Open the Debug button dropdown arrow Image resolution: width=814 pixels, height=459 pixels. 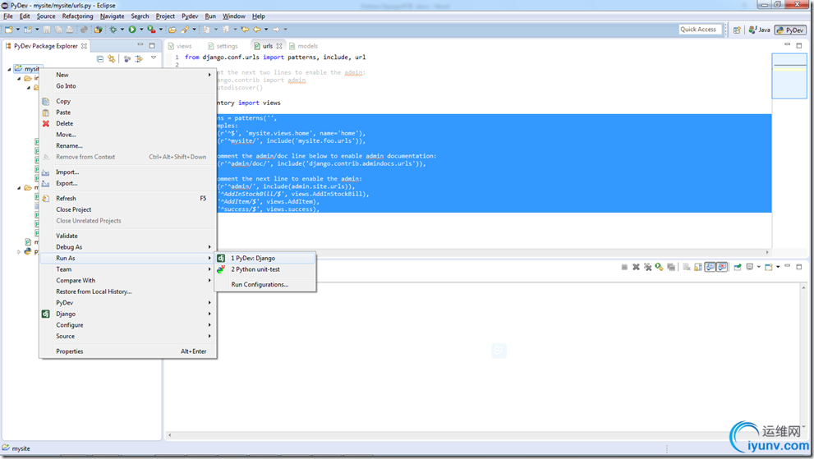(122, 30)
